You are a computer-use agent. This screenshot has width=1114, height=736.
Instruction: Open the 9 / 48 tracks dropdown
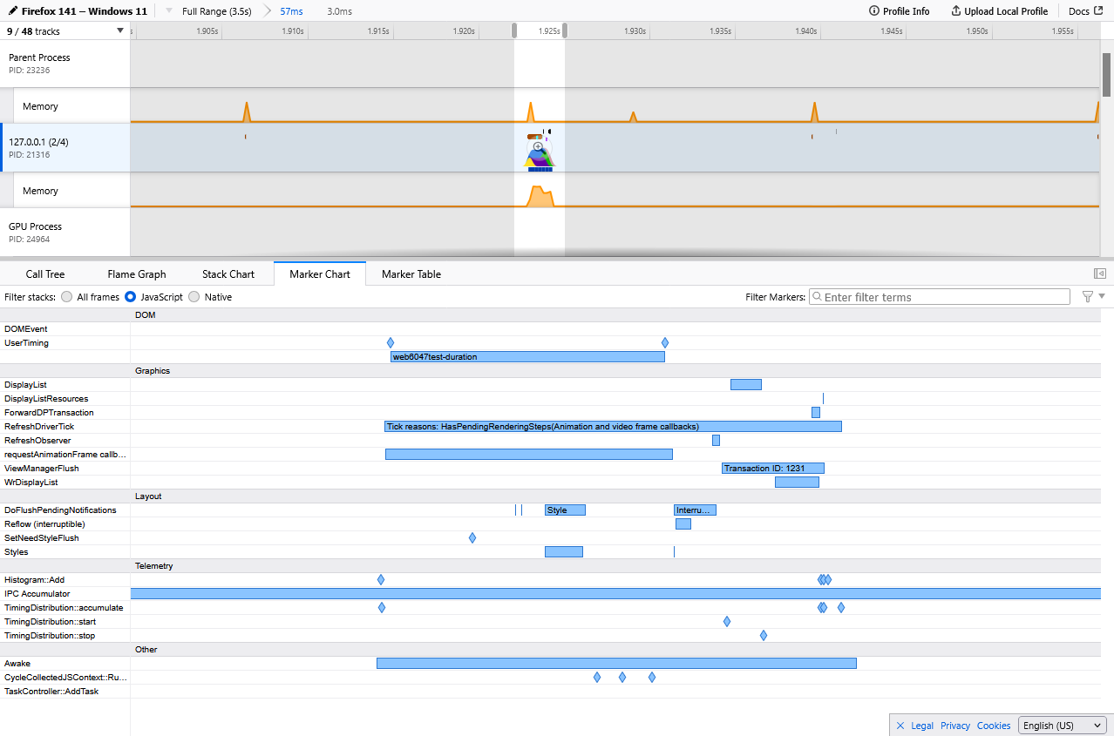pos(65,30)
